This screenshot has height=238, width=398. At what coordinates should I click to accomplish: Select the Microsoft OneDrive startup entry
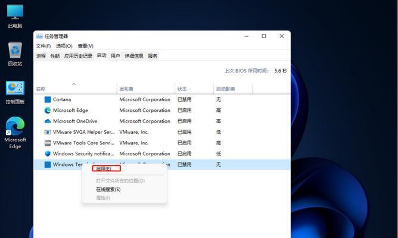coord(75,121)
